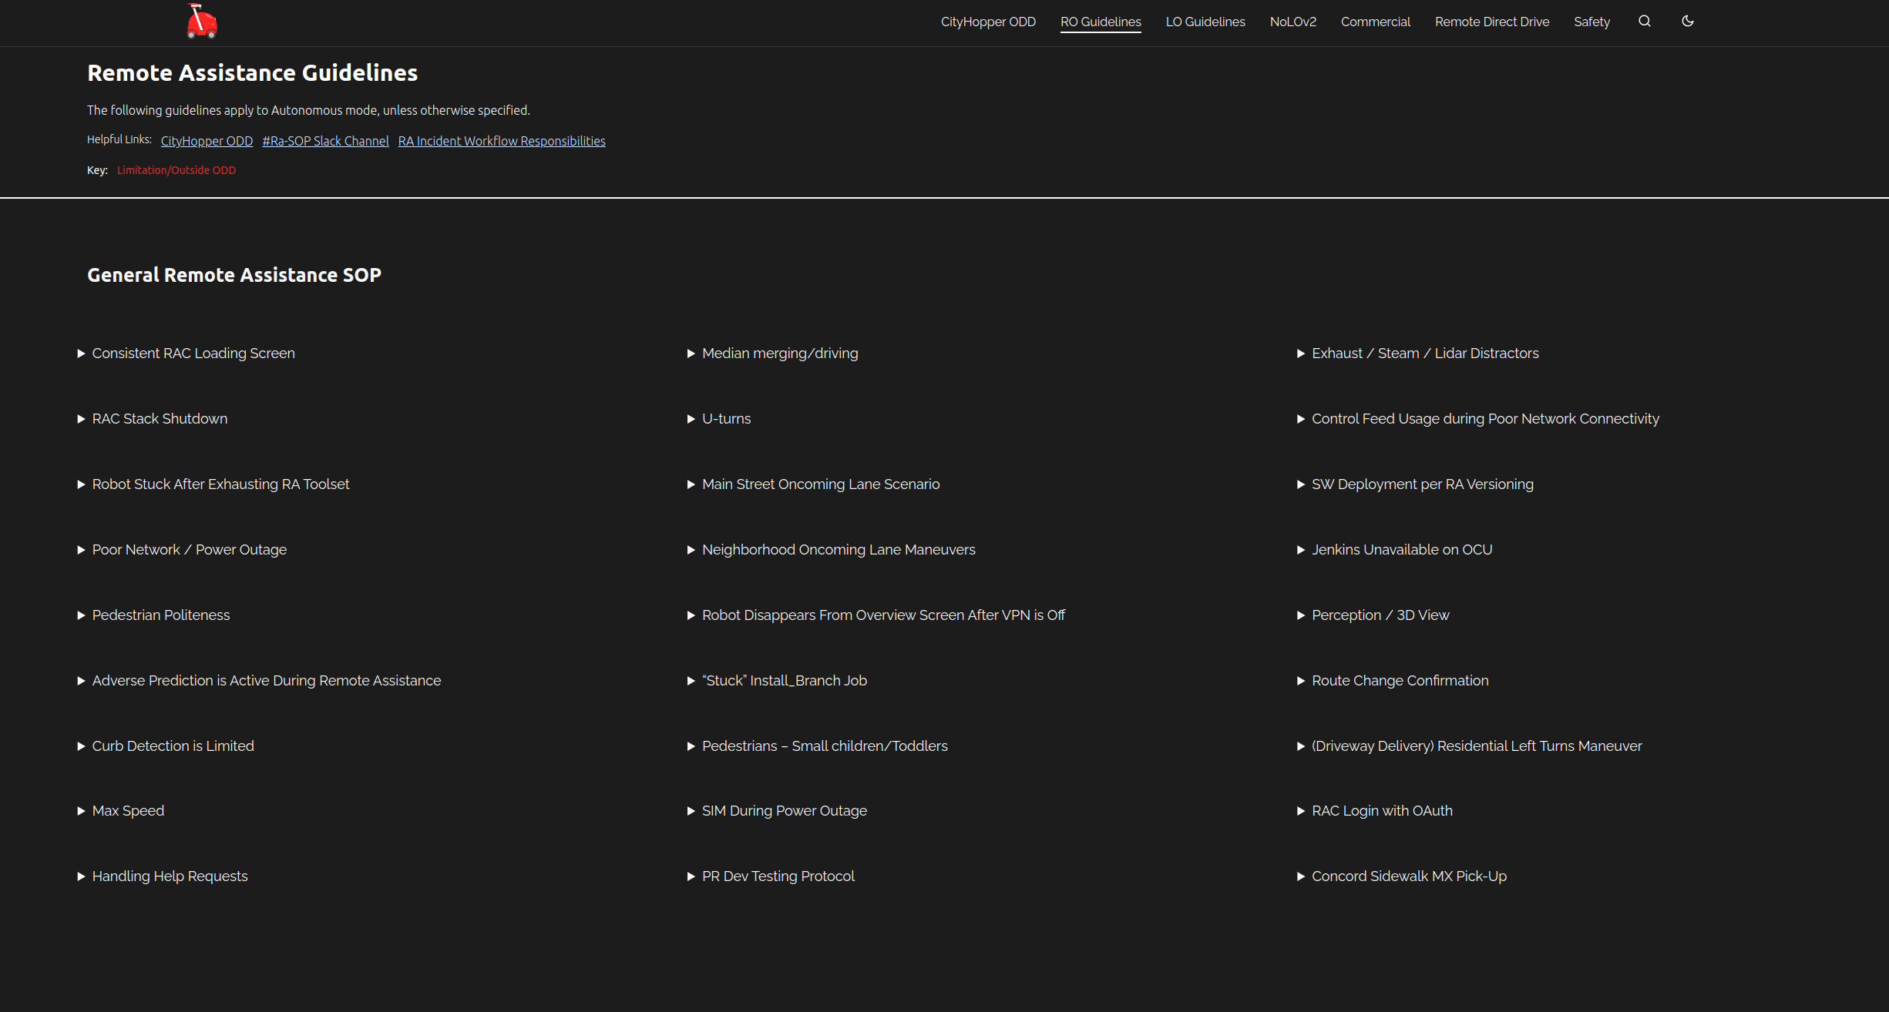Expand Consistent RAC Loading Screen section

pos(193,354)
